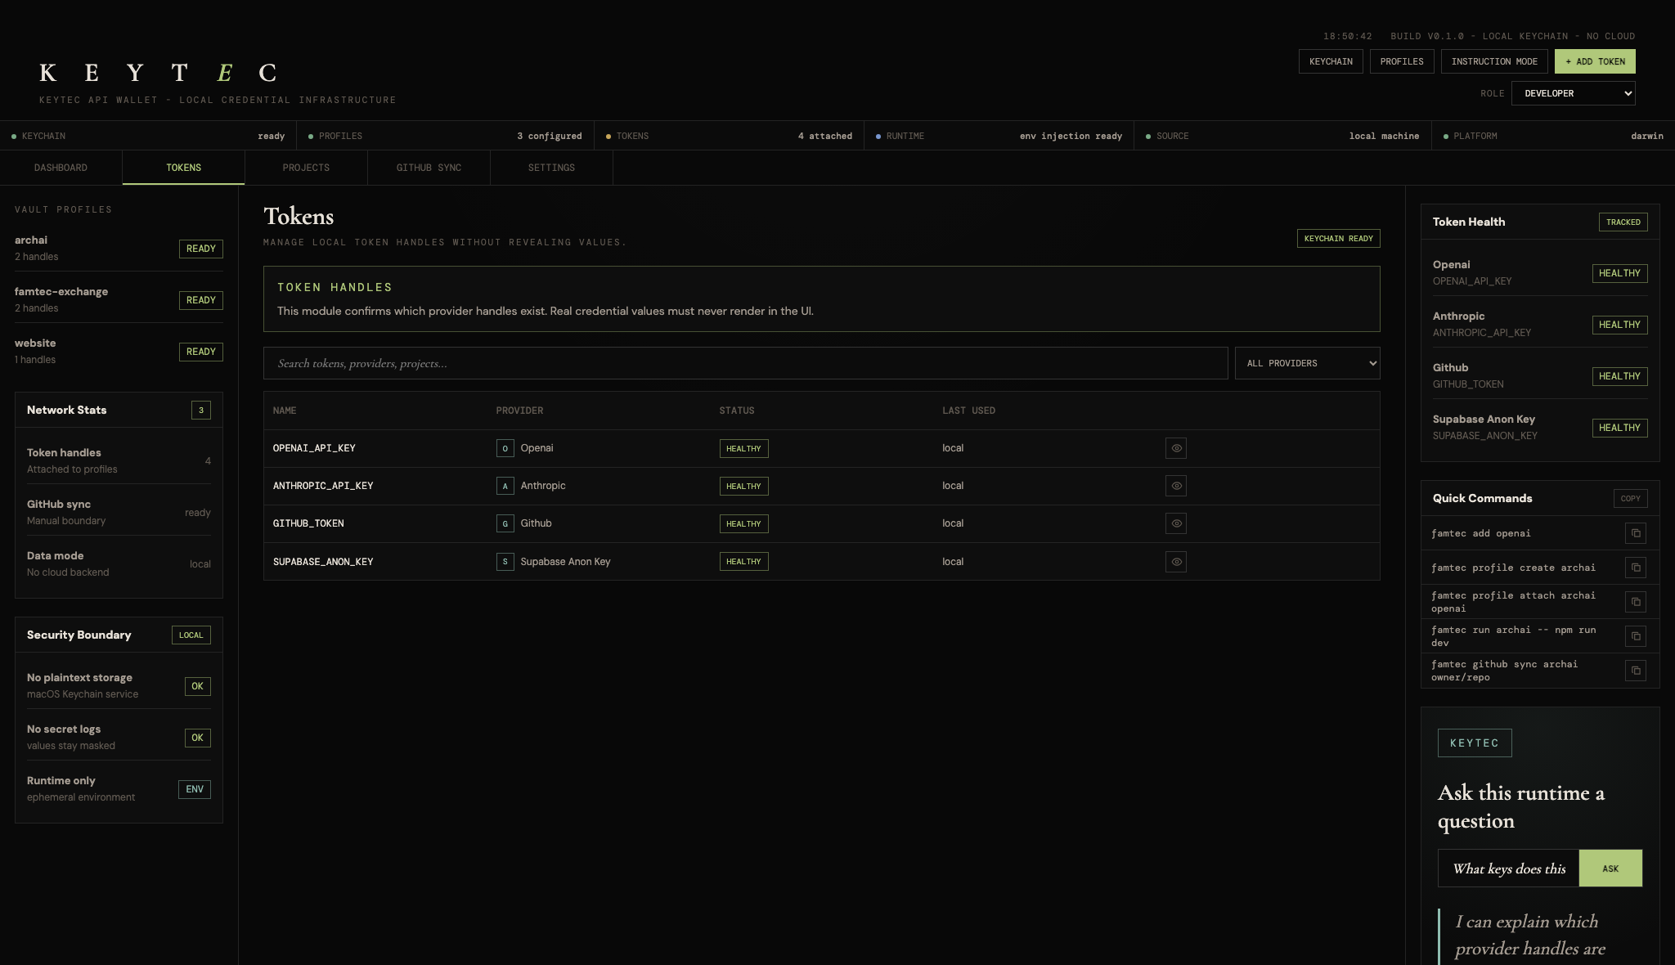Select the archai vault profile
The image size is (1675, 965).
(119, 248)
